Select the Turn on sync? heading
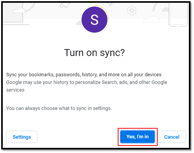Viewport: 194px width, 153px height. click(94, 53)
